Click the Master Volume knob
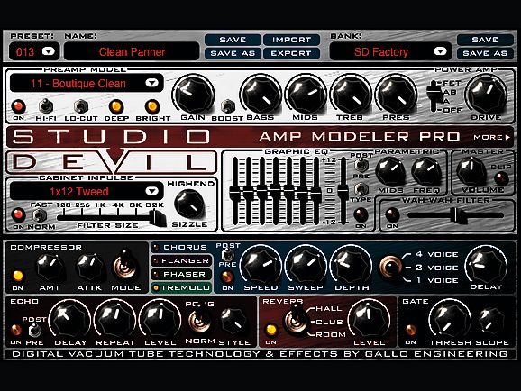Screen dimensions: 521x391 (x=471, y=171)
